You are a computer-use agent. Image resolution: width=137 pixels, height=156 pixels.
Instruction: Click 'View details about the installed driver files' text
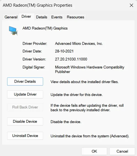pos(85,82)
